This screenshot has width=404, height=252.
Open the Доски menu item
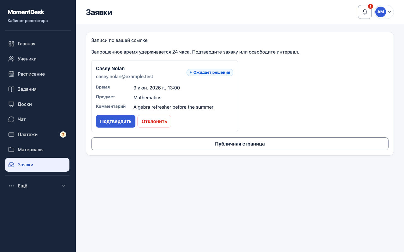point(37,104)
